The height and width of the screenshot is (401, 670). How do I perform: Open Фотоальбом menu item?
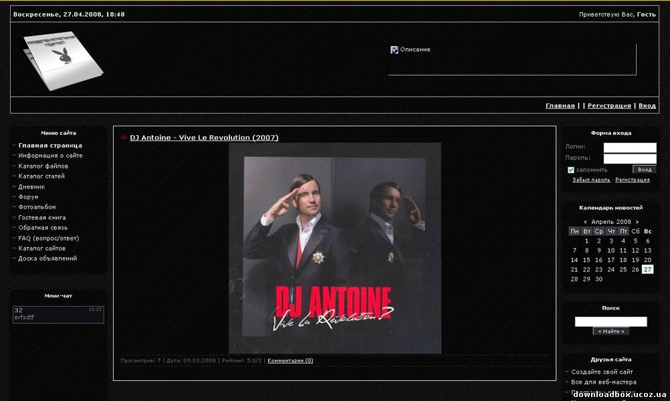[x=37, y=207]
